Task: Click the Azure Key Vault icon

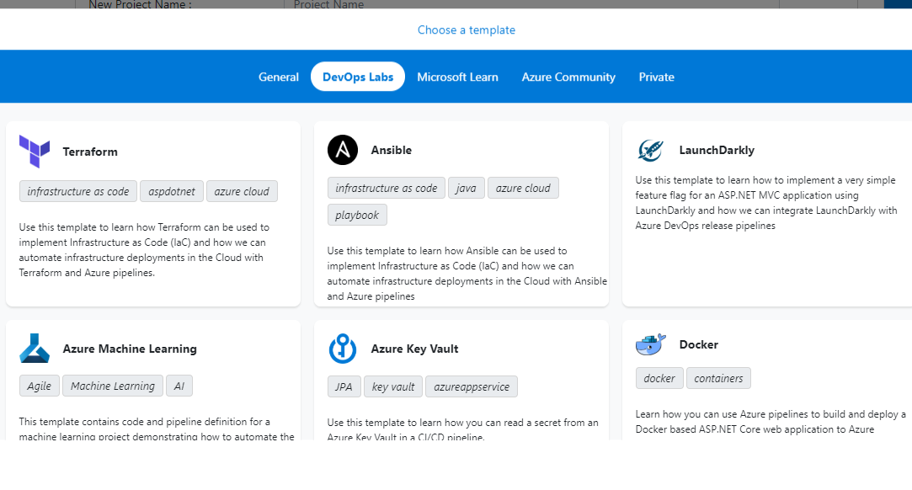Action: tap(343, 349)
